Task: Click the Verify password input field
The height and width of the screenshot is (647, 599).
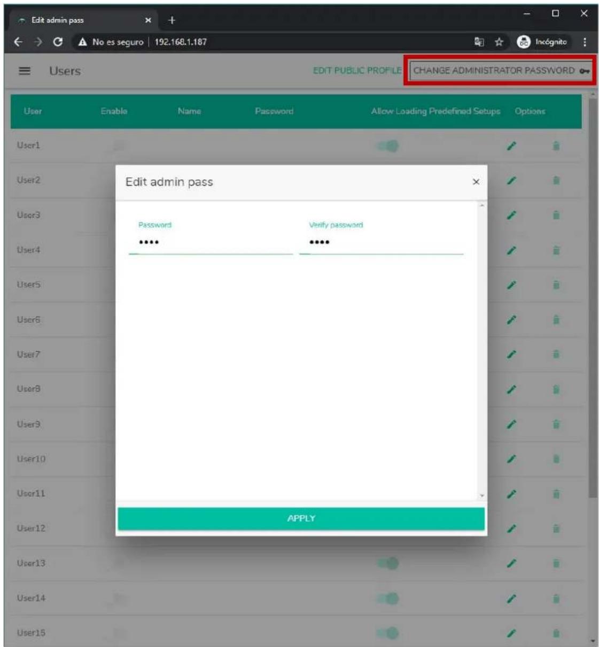Action: (382, 242)
